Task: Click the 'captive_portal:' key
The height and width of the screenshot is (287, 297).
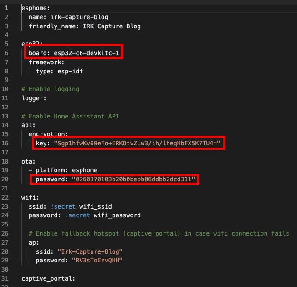Action: (48, 278)
